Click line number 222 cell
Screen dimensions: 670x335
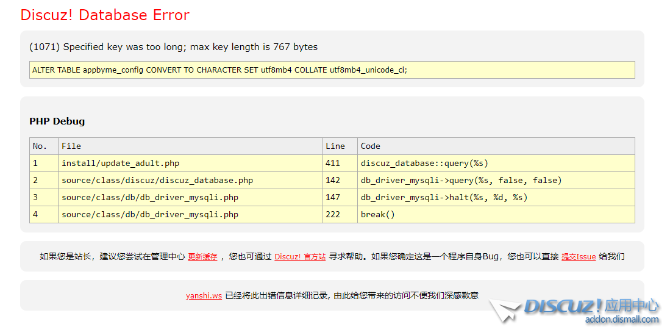(x=340, y=214)
